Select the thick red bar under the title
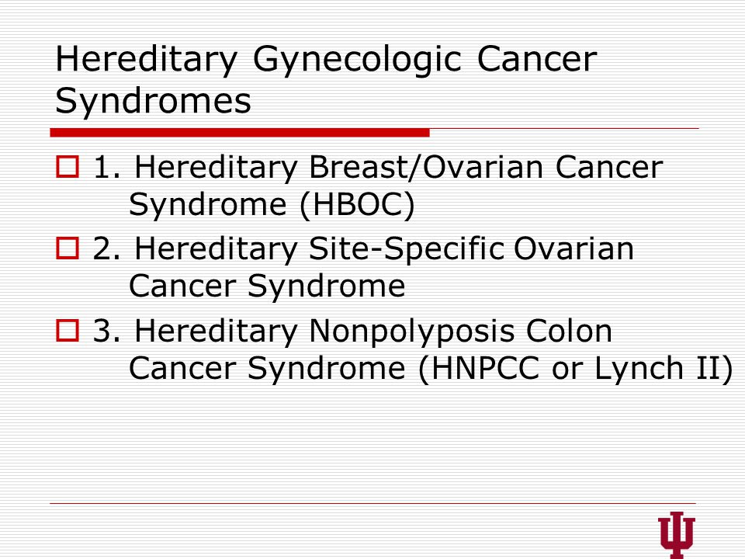745x559 pixels. coord(240,133)
